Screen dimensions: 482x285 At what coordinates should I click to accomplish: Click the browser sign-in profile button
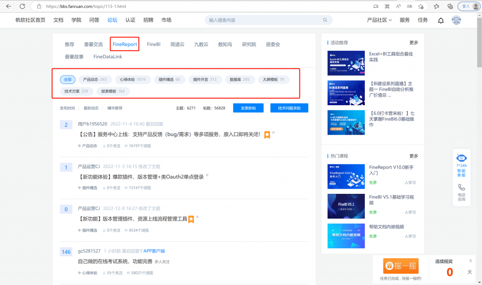[x=469, y=6]
